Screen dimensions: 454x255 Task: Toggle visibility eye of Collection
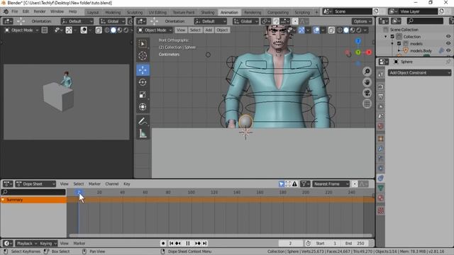click(448, 37)
